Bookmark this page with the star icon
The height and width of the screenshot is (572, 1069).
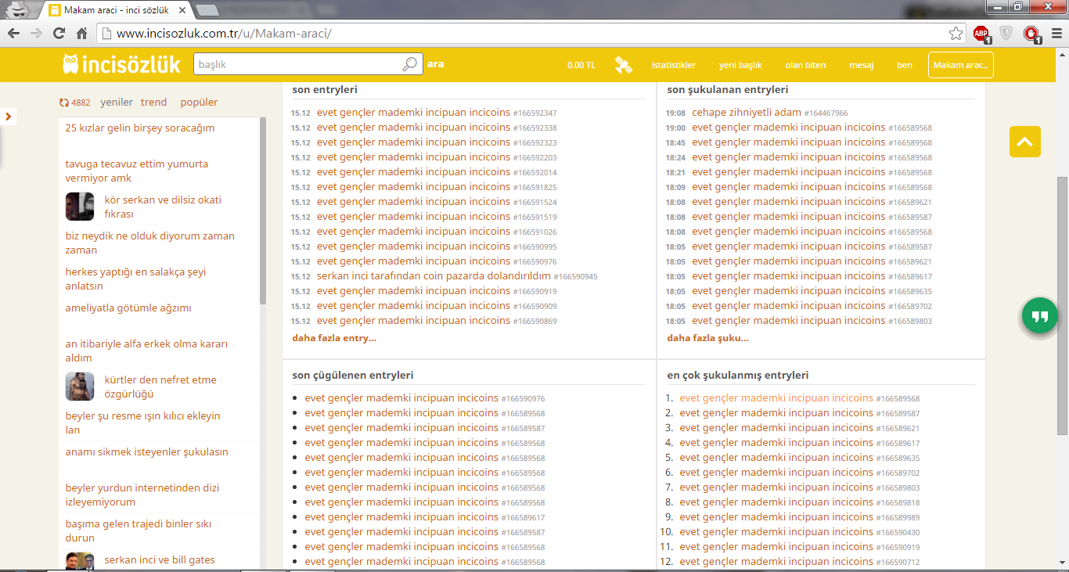click(x=956, y=34)
